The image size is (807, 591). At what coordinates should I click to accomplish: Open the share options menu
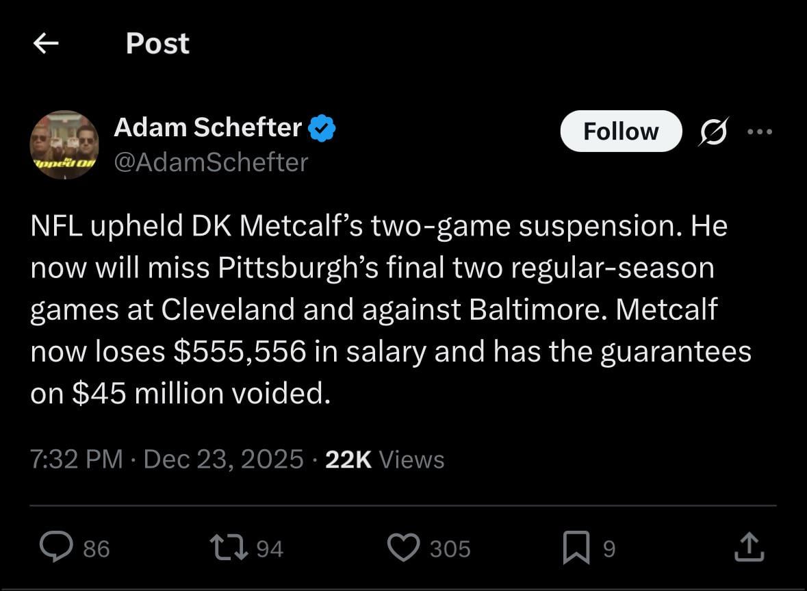[x=749, y=546]
